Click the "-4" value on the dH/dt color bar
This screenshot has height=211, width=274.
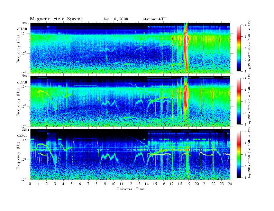pos(245,25)
